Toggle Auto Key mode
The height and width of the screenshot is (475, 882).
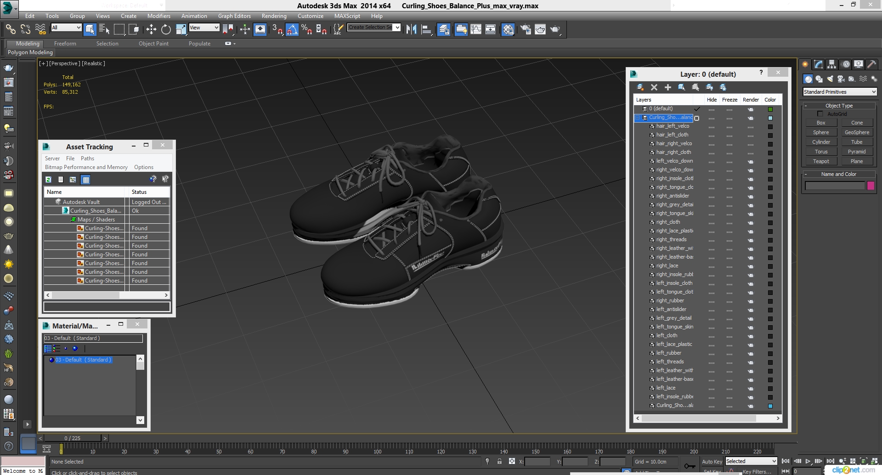712,461
